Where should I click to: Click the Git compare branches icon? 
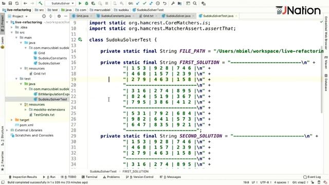click(x=151, y=4)
